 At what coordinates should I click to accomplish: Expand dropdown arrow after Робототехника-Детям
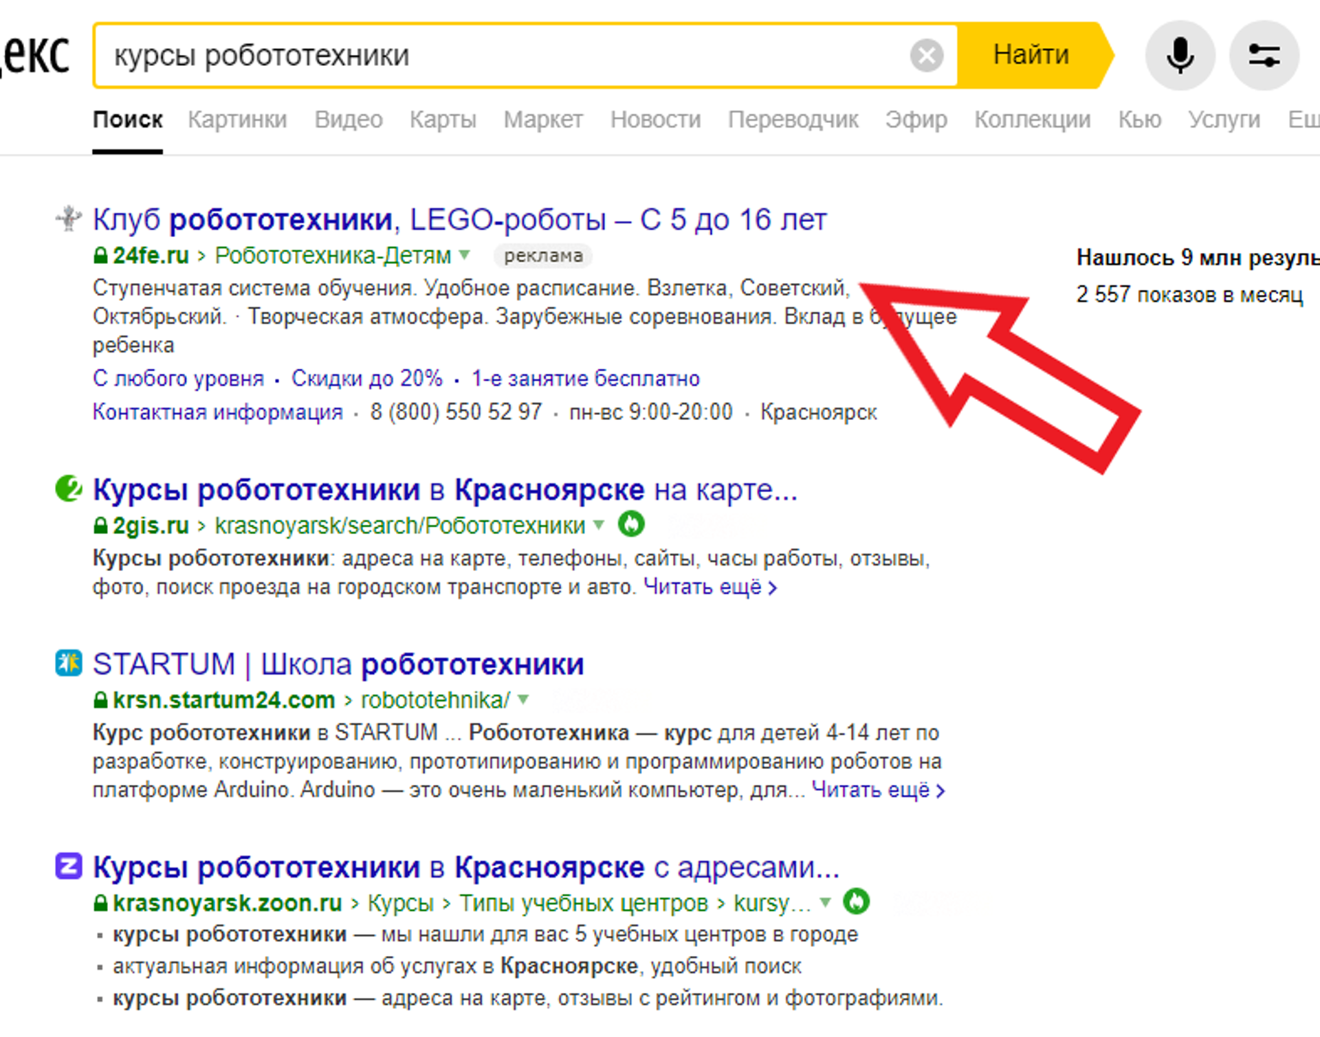465,256
